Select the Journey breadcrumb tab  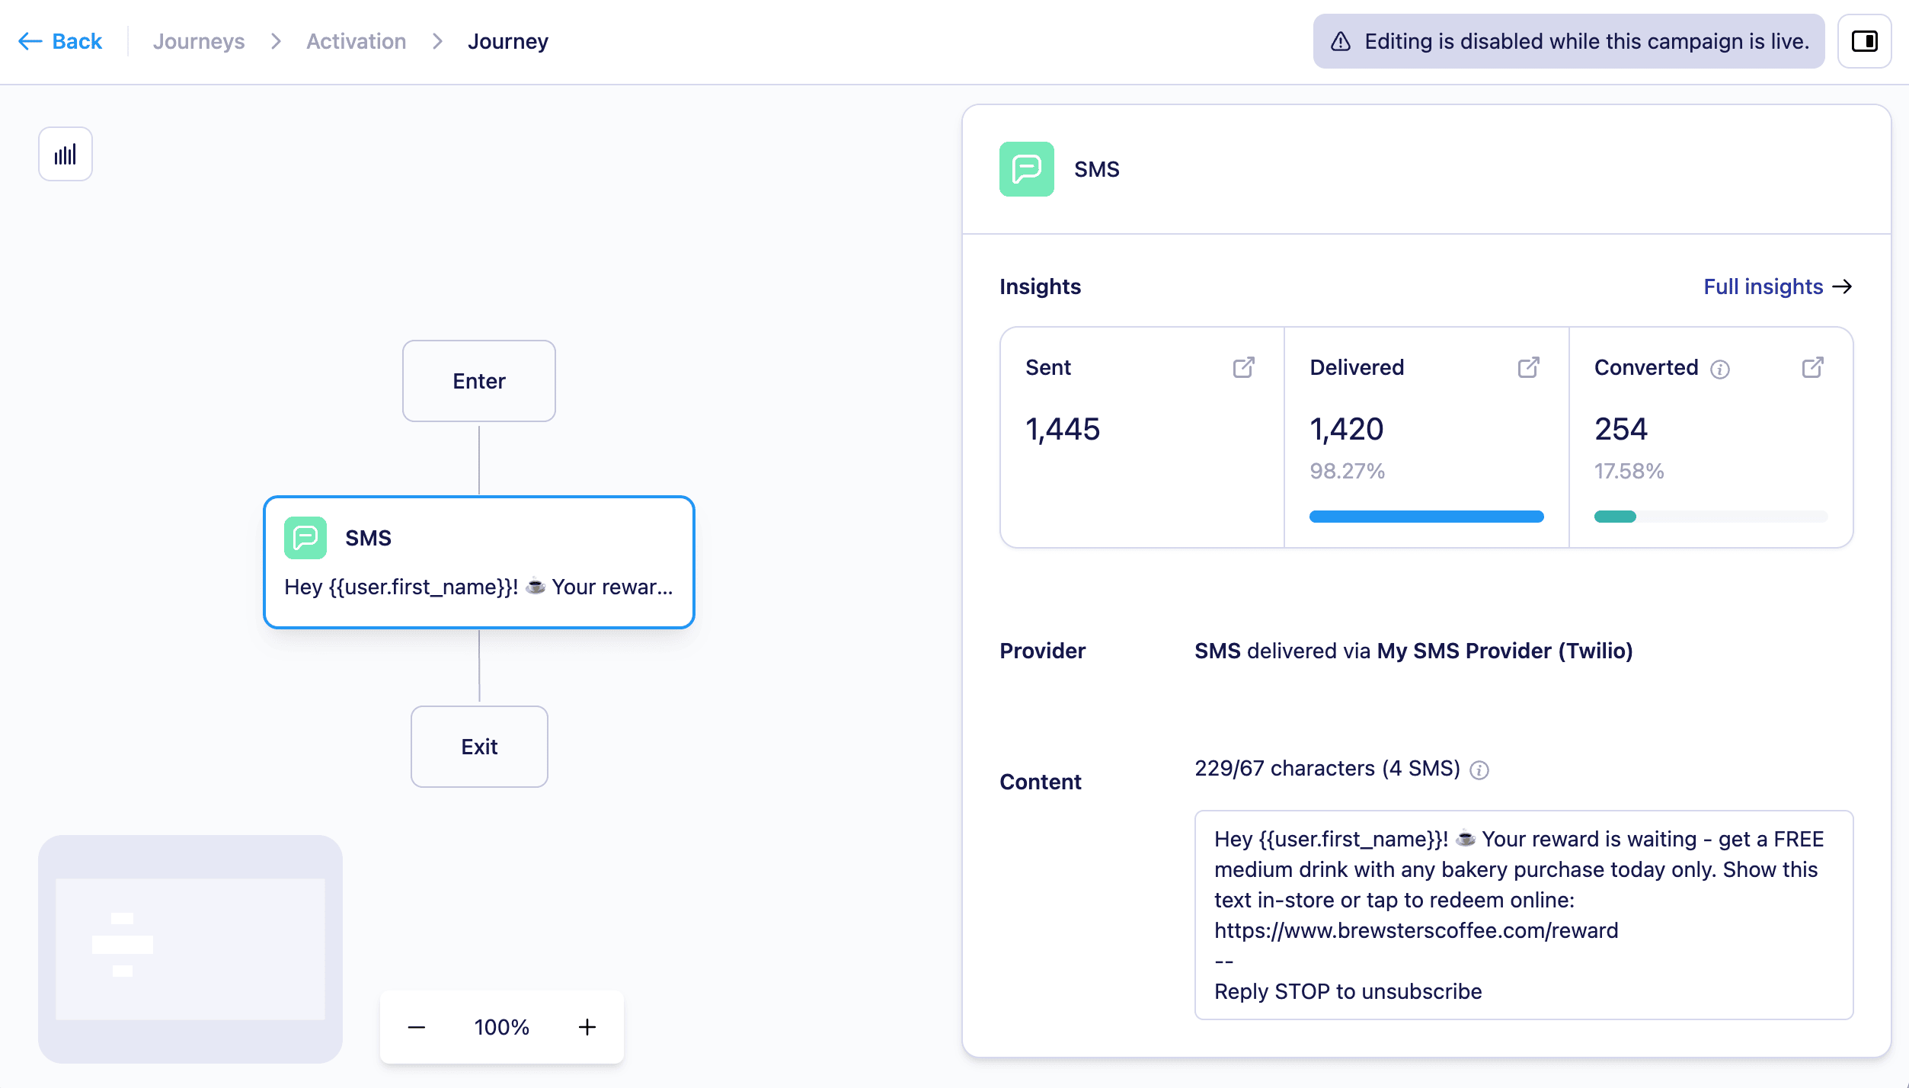click(x=508, y=41)
